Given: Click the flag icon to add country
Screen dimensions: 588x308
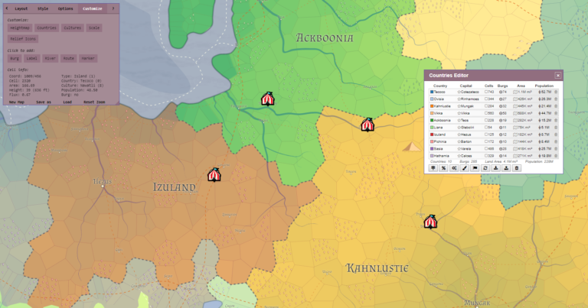Looking at the screenshot, I should pos(475,168).
